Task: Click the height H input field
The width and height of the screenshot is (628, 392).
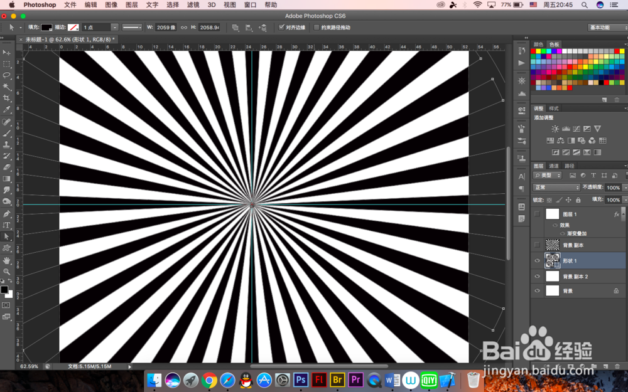Action: (x=210, y=28)
